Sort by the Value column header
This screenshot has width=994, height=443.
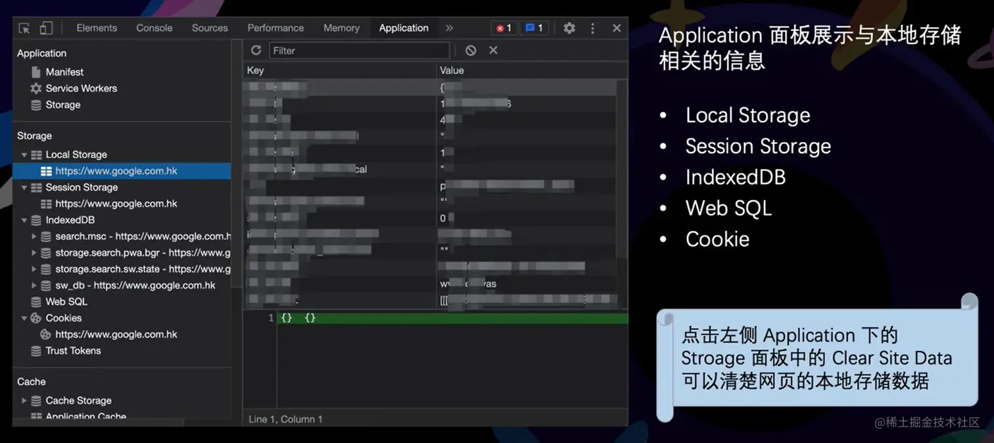(532, 70)
